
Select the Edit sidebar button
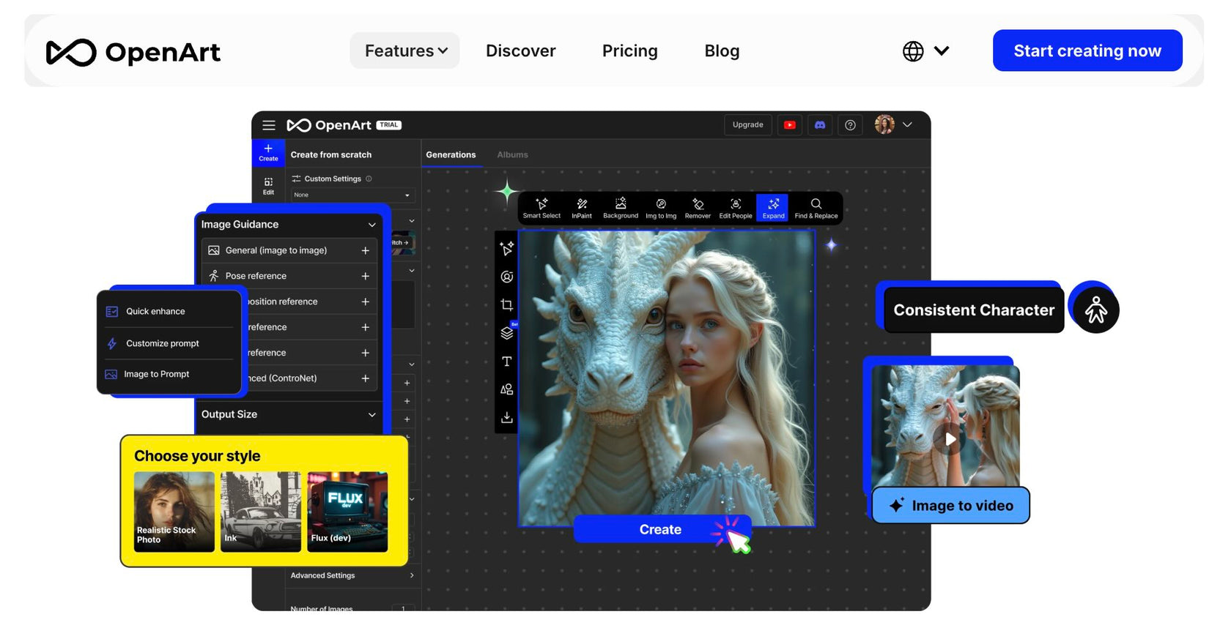[x=268, y=186]
